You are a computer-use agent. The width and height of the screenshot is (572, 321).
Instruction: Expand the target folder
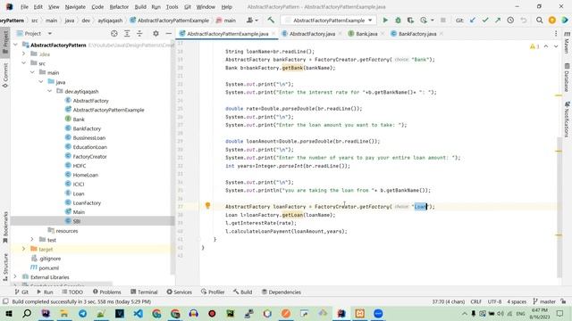(x=24, y=249)
